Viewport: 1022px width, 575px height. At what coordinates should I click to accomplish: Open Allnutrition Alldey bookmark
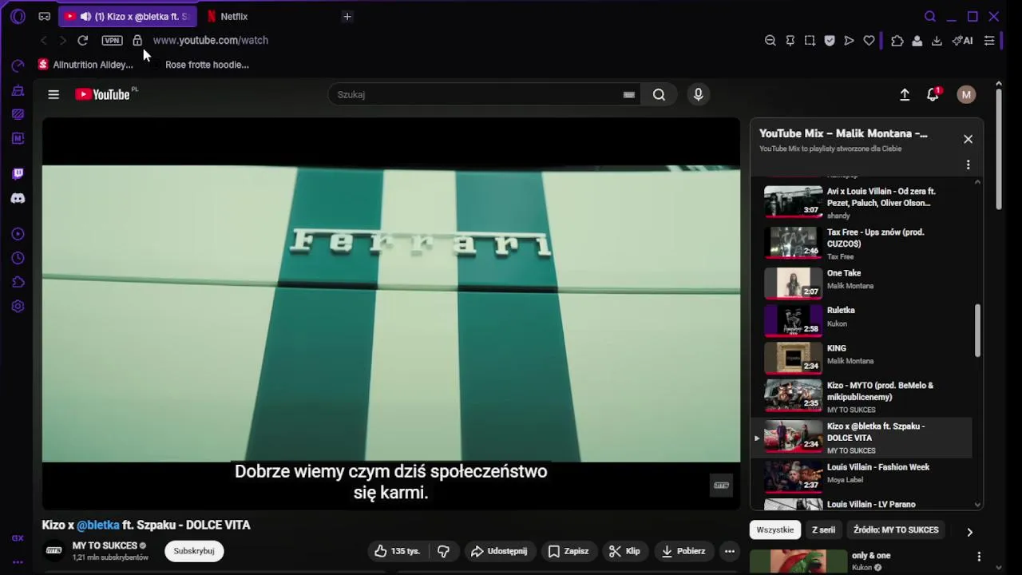86,65
